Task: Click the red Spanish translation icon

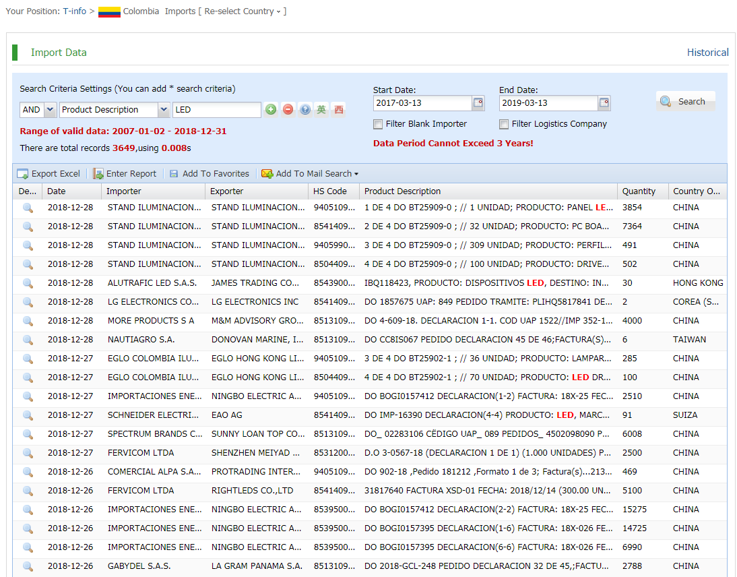Action: (339, 110)
